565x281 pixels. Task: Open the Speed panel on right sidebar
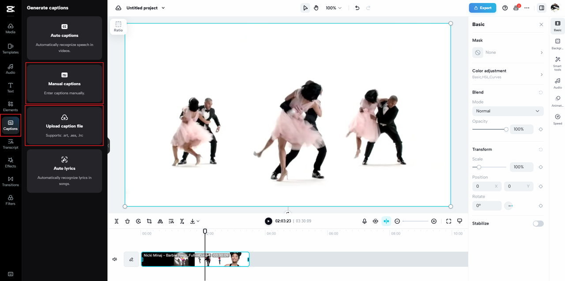pyautogui.click(x=557, y=119)
